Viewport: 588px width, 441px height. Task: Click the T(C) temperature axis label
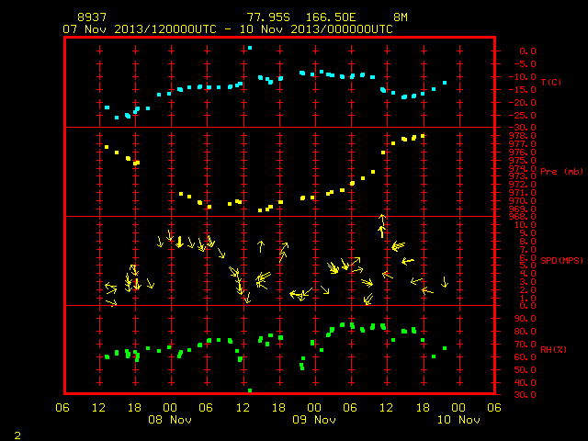point(551,82)
